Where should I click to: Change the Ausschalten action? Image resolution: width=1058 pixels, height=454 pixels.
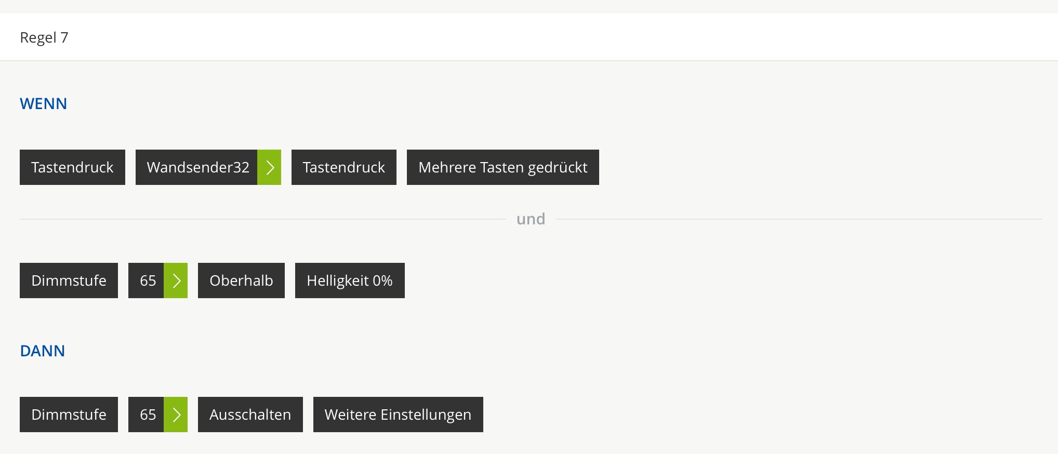click(250, 415)
